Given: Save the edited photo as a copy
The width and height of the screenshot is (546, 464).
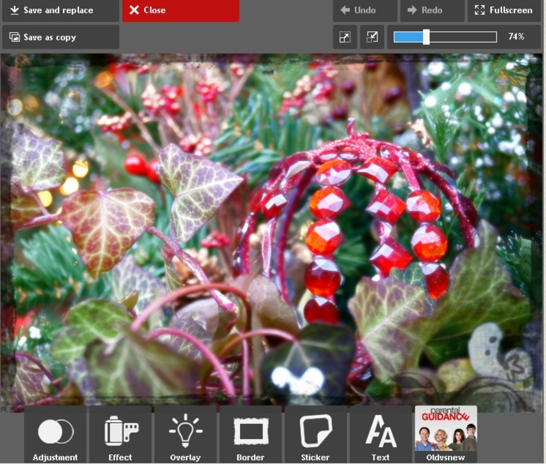Looking at the screenshot, I should (61, 37).
